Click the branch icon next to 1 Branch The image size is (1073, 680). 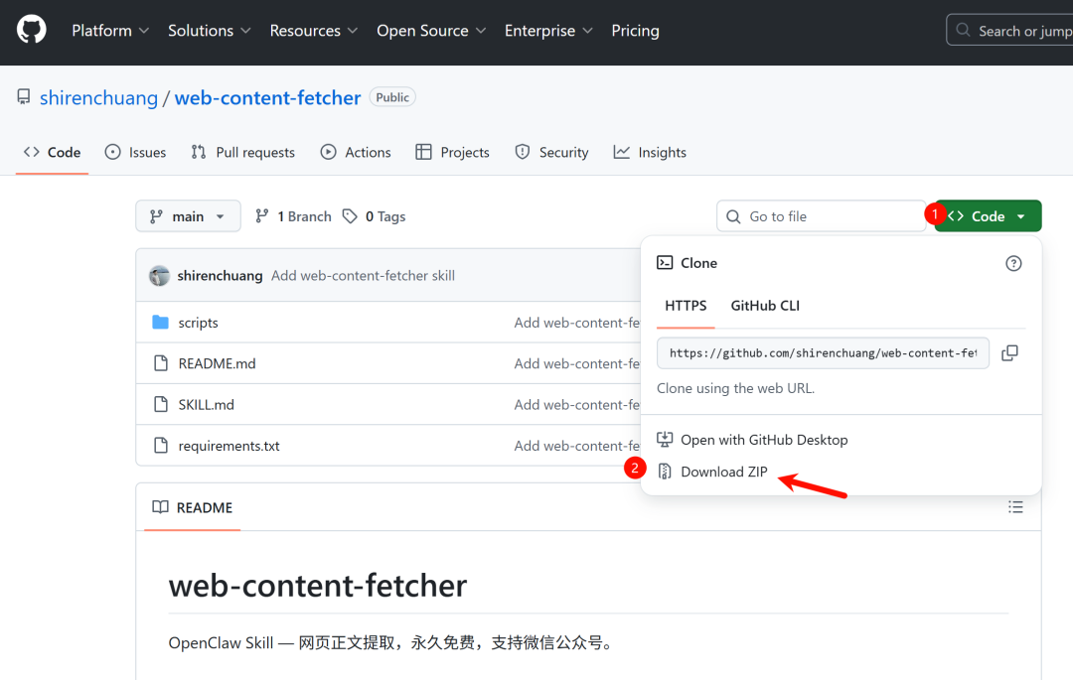[262, 216]
